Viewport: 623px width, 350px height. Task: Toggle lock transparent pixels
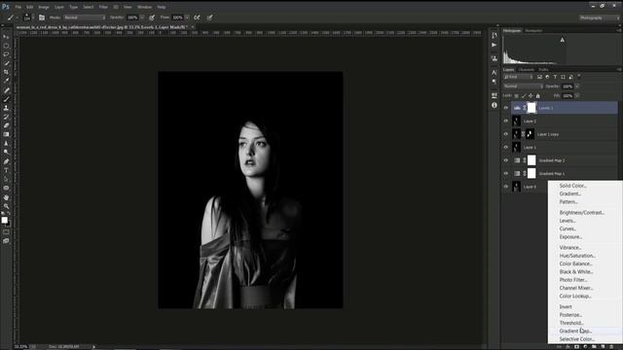[517, 95]
